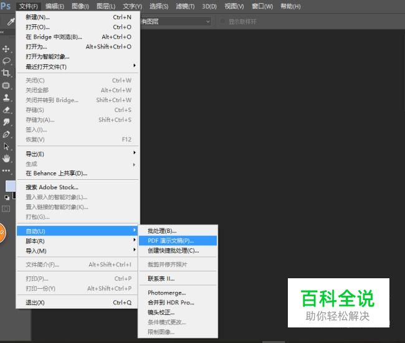Click the default colors mini icon

[x=7, y=198]
